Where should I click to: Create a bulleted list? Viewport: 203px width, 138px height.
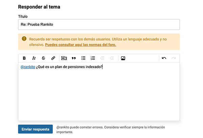[x=83, y=58]
